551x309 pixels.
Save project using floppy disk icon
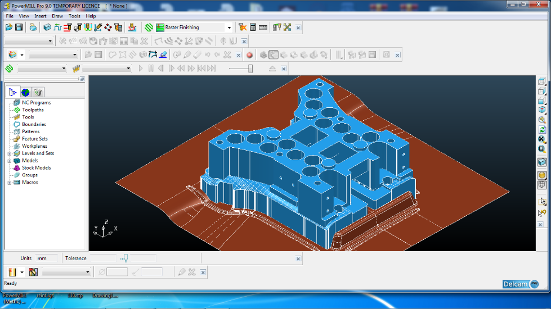click(x=19, y=28)
